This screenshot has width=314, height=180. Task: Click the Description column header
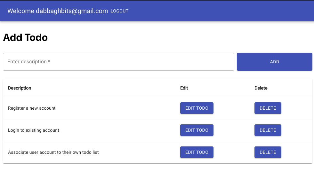[20, 88]
